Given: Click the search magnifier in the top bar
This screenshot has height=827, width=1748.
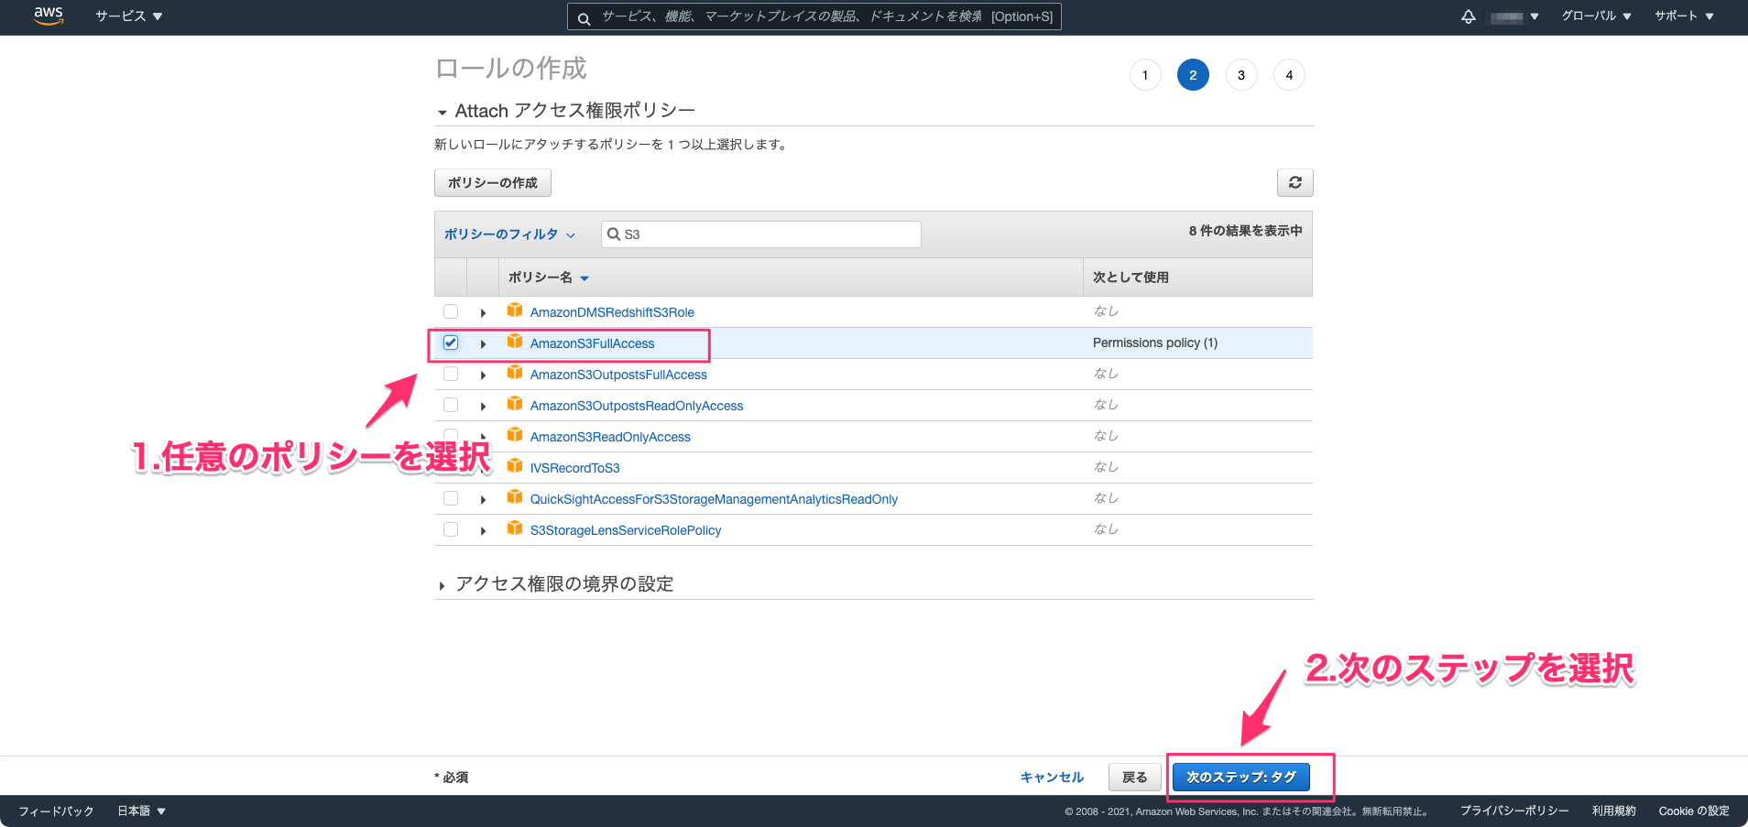Looking at the screenshot, I should [x=584, y=17].
